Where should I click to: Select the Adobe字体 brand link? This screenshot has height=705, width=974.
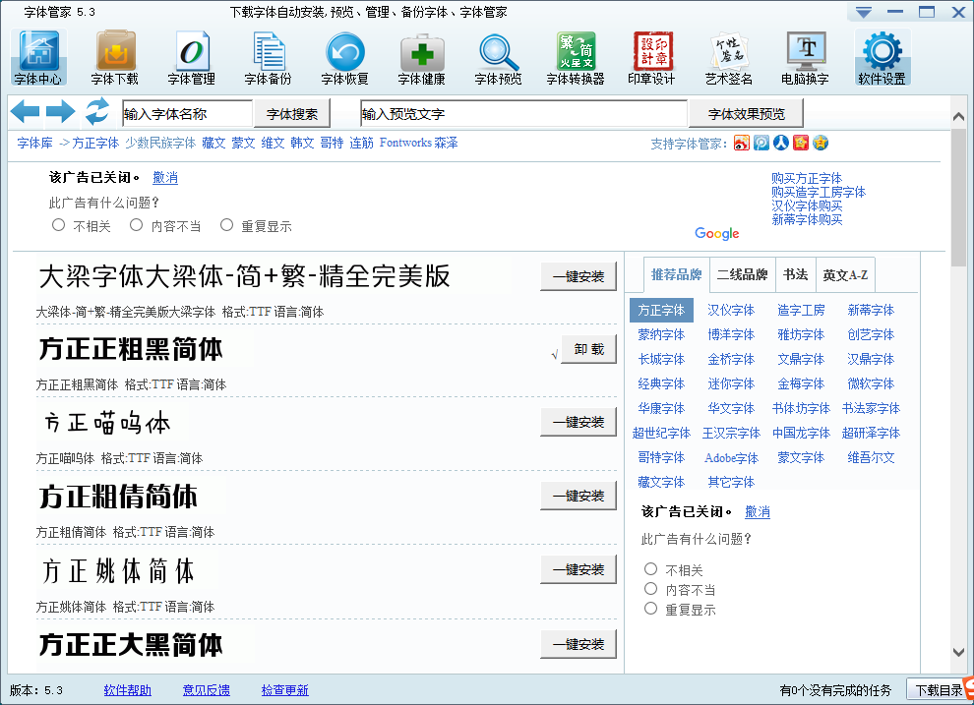[732, 458]
